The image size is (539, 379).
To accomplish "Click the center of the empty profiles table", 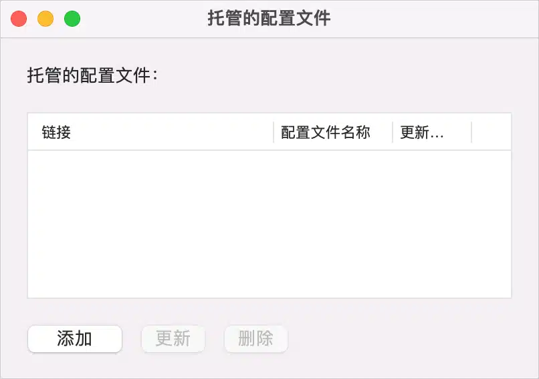I will point(269,224).
